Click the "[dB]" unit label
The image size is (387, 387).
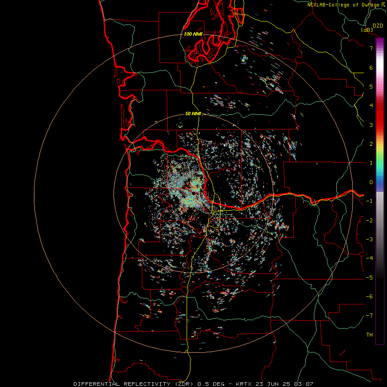(367, 30)
